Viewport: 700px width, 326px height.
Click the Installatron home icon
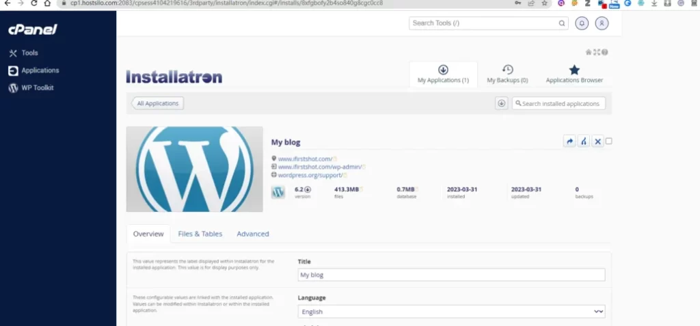click(x=589, y=52)
